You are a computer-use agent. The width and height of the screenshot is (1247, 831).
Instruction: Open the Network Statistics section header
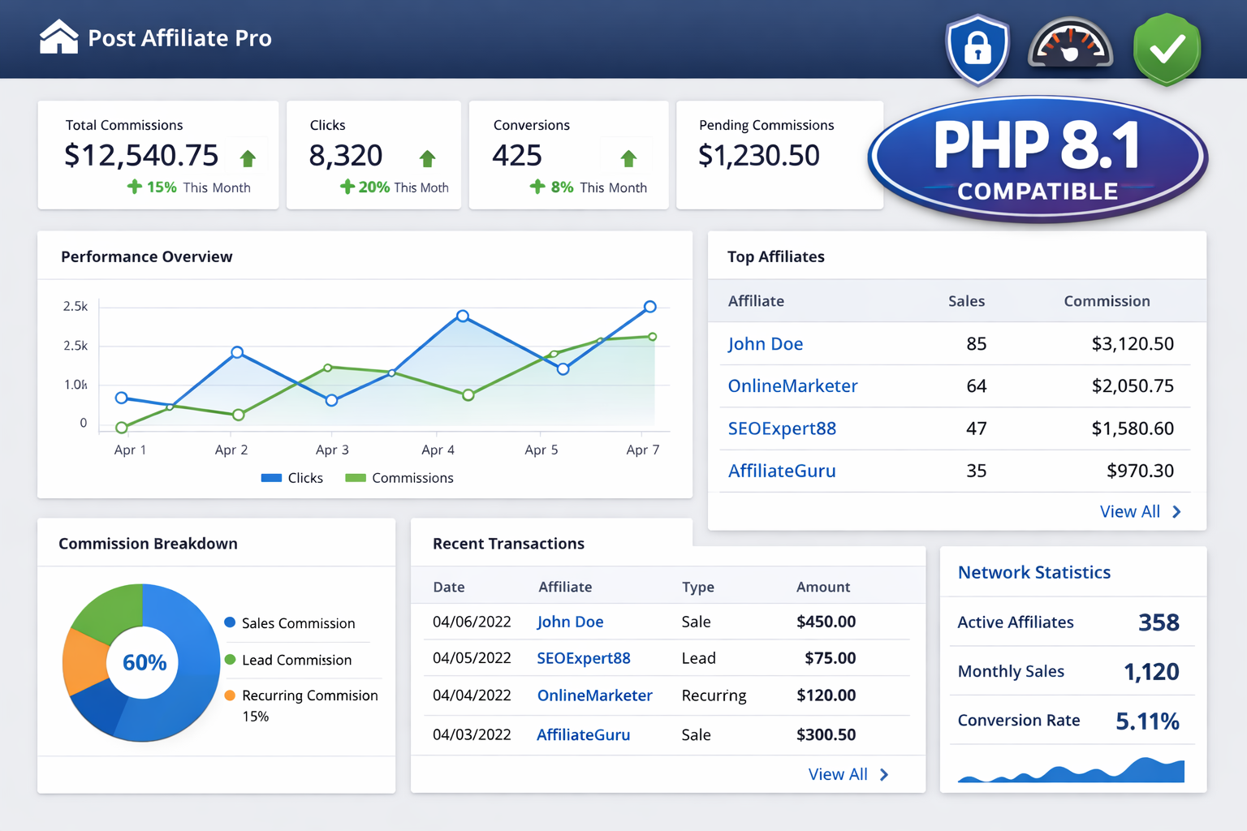(1034, 572)
